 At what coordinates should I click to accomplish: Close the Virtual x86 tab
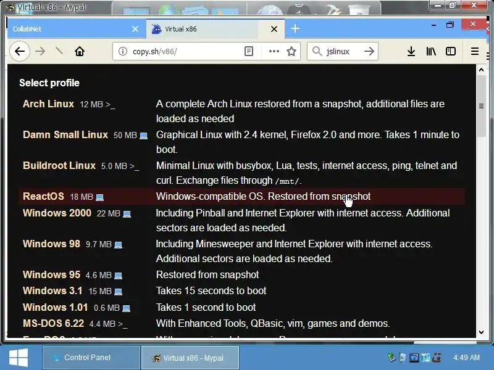click(274, 29)
